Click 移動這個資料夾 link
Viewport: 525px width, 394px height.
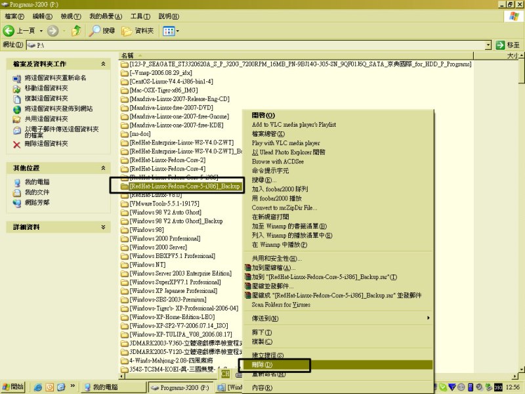point(46,88)
